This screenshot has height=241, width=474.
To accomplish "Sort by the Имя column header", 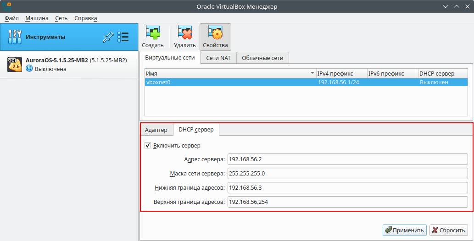I will [229, 73].
